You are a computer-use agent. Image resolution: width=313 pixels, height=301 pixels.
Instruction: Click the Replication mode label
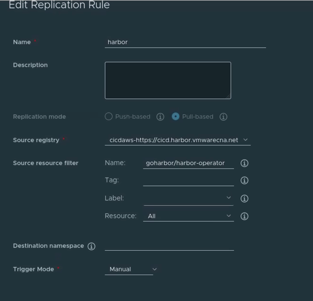39,117
